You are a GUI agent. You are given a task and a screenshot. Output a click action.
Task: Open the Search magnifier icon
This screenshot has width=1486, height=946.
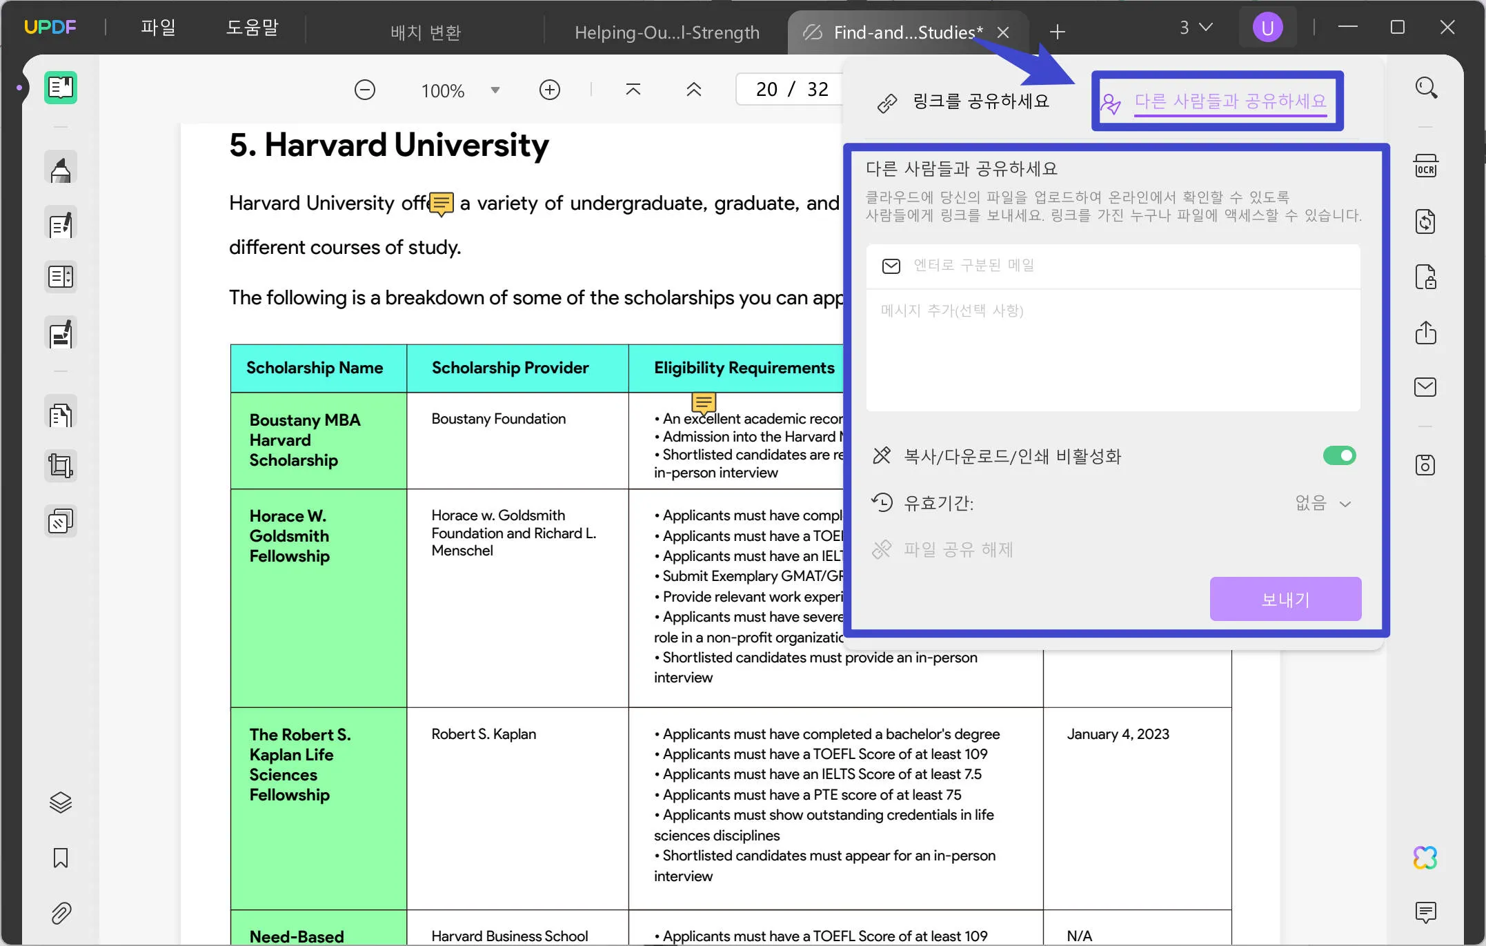[1426, 88]
